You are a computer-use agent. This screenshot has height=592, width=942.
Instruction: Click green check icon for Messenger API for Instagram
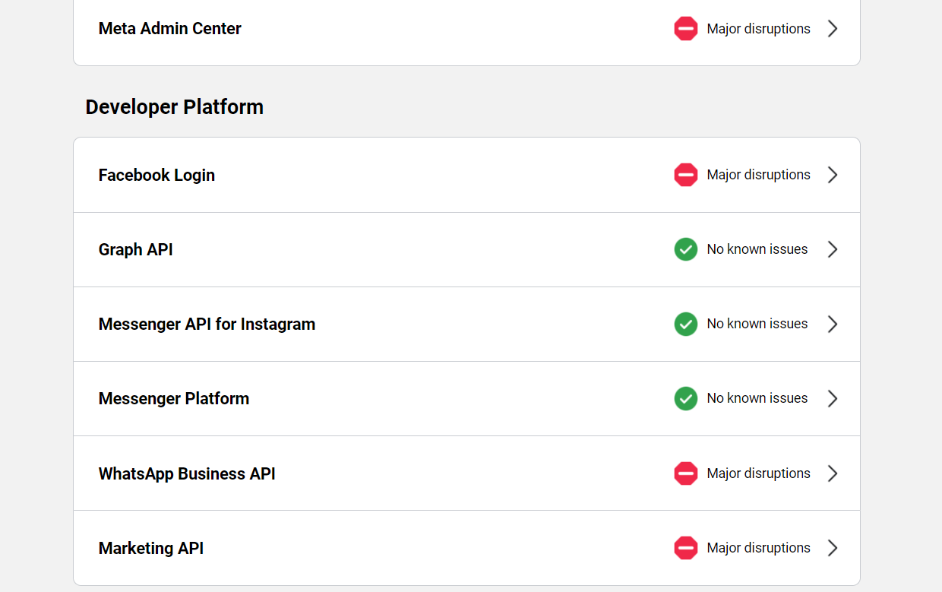(685, 324)
